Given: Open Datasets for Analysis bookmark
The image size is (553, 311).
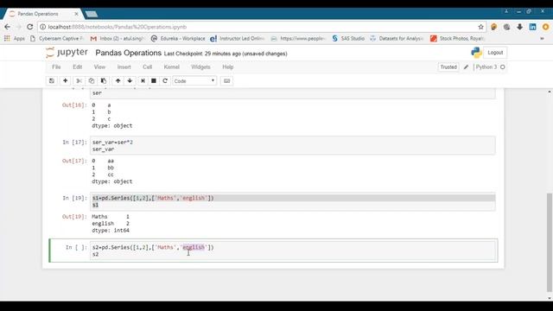Looking at the screenshot, I should click(397, 38).
